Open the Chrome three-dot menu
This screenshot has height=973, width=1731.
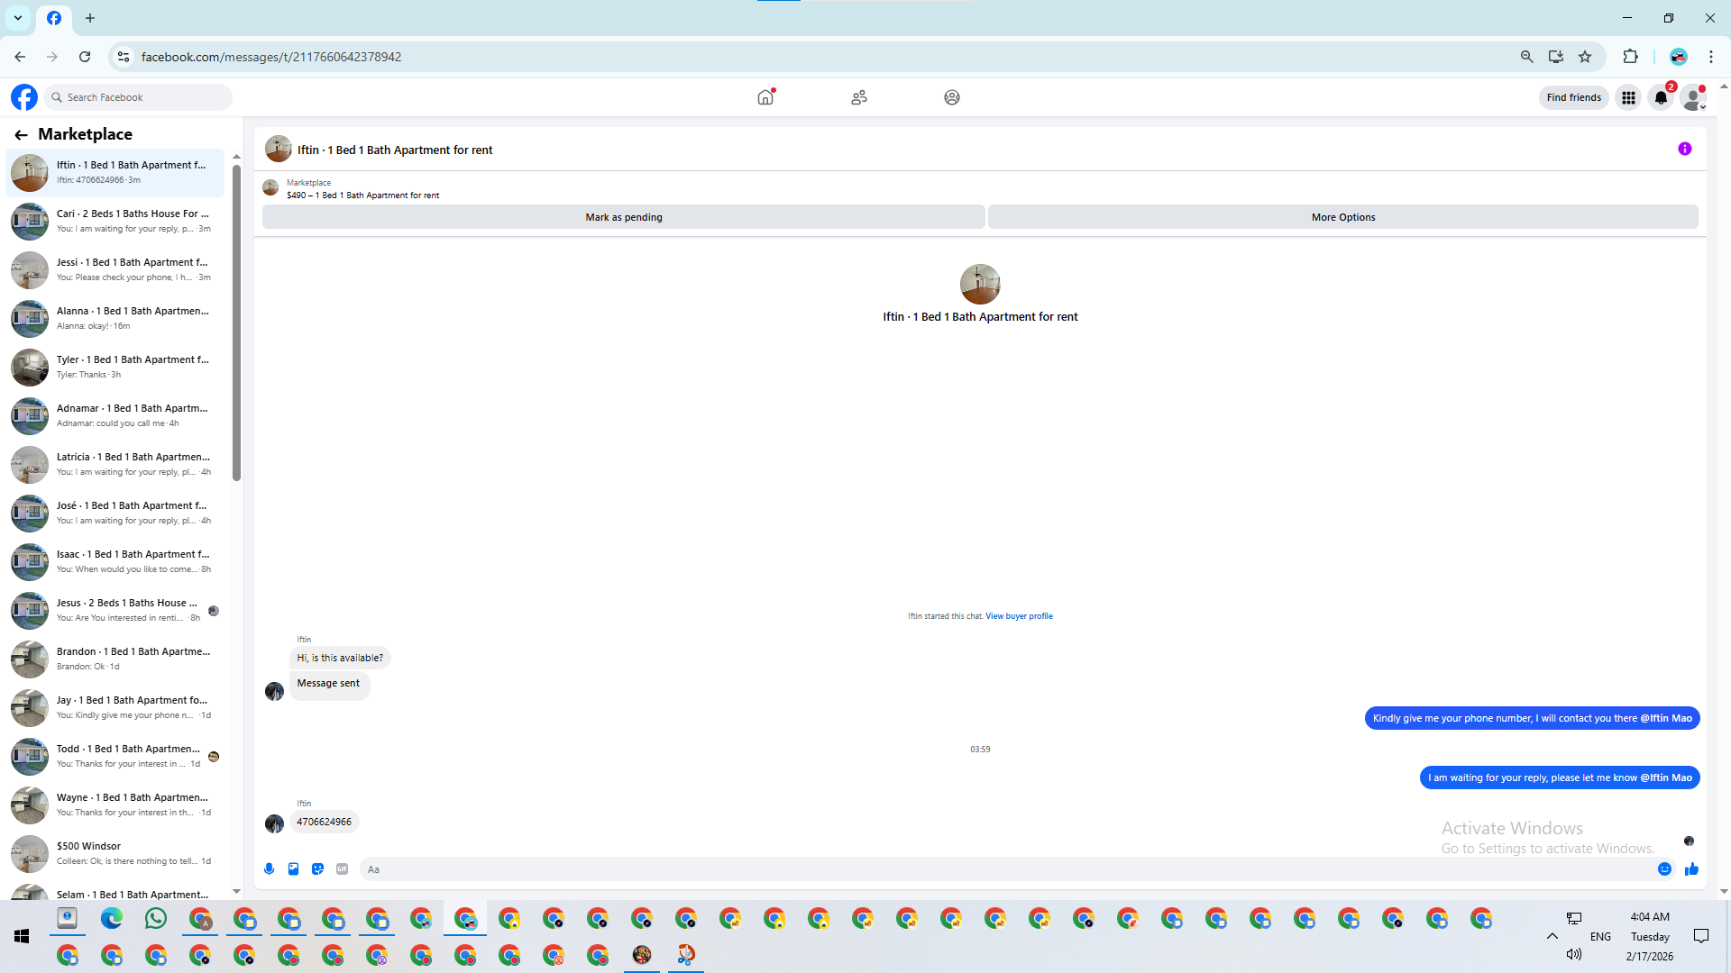click(1710, 57)
